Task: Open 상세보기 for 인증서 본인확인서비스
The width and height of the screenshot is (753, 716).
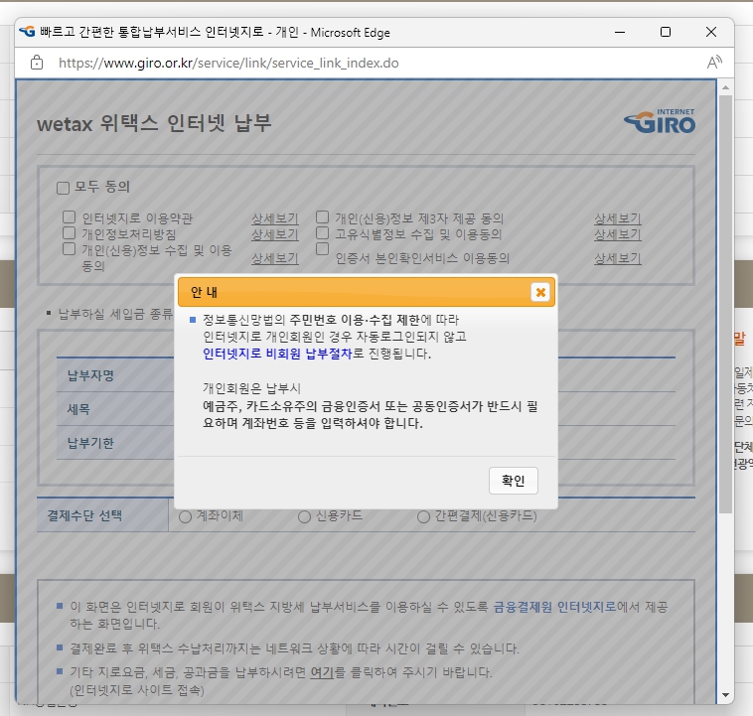Action: [x=618, y=259]
